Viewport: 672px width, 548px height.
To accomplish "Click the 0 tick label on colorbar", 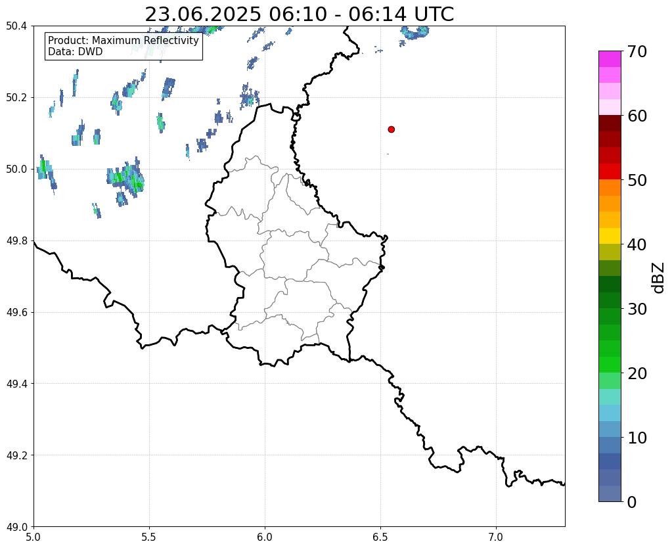I will tap(632, 502).
